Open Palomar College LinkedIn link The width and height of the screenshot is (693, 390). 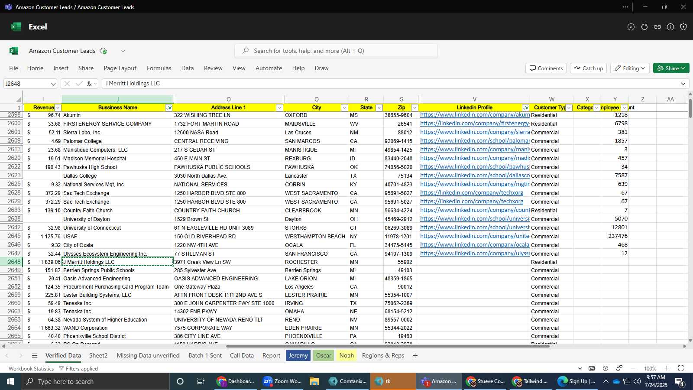475,141
